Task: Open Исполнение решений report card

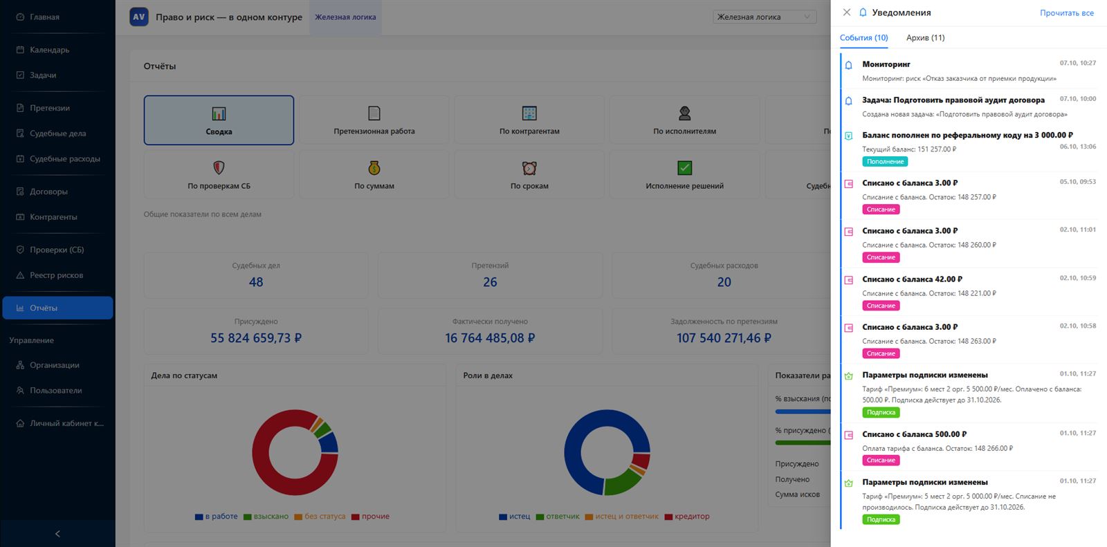Action: pos(684,175)
